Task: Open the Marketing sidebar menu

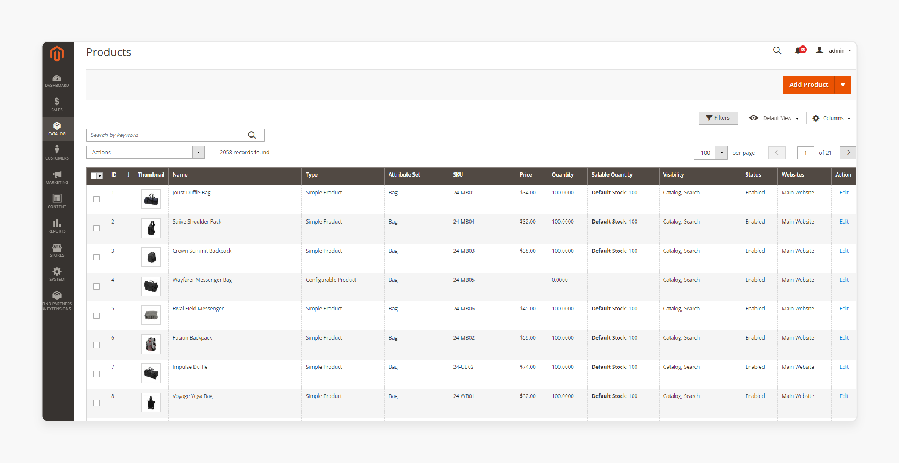Action: 57,177
